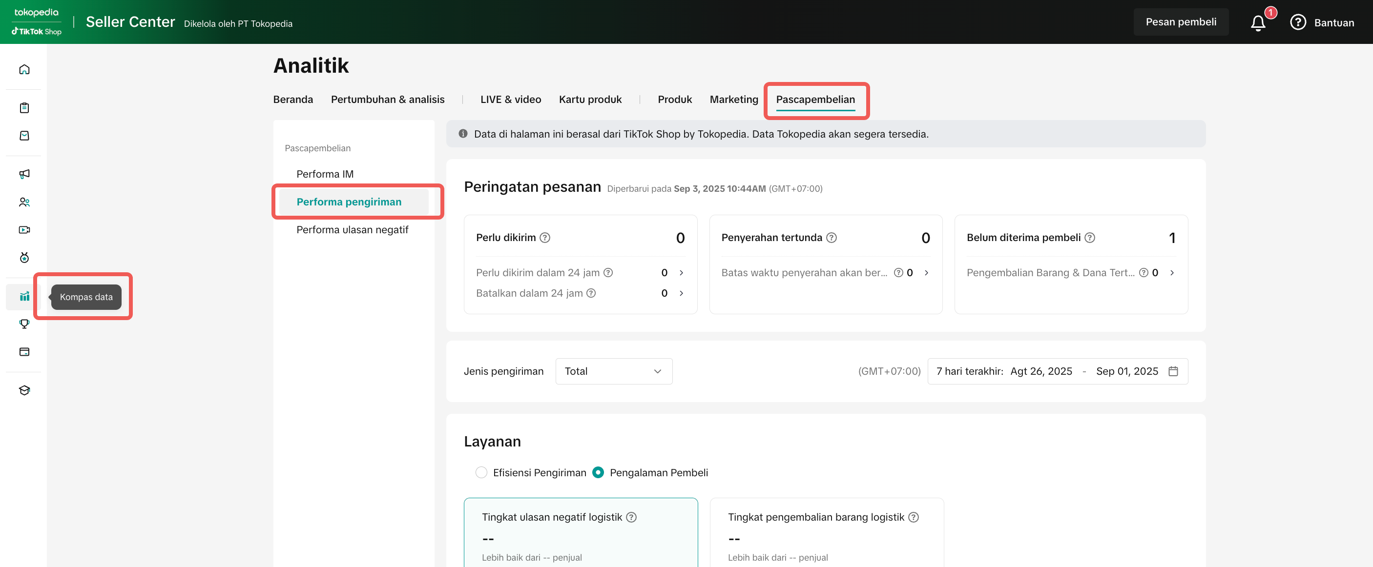Screen dimensions: 1373x567
Task: Open the Pertumbuhan & analisis tab
Action: (388, 99)
